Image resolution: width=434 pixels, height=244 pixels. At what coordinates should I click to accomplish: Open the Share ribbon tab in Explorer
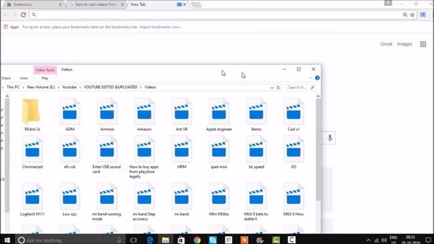(6, 79)
